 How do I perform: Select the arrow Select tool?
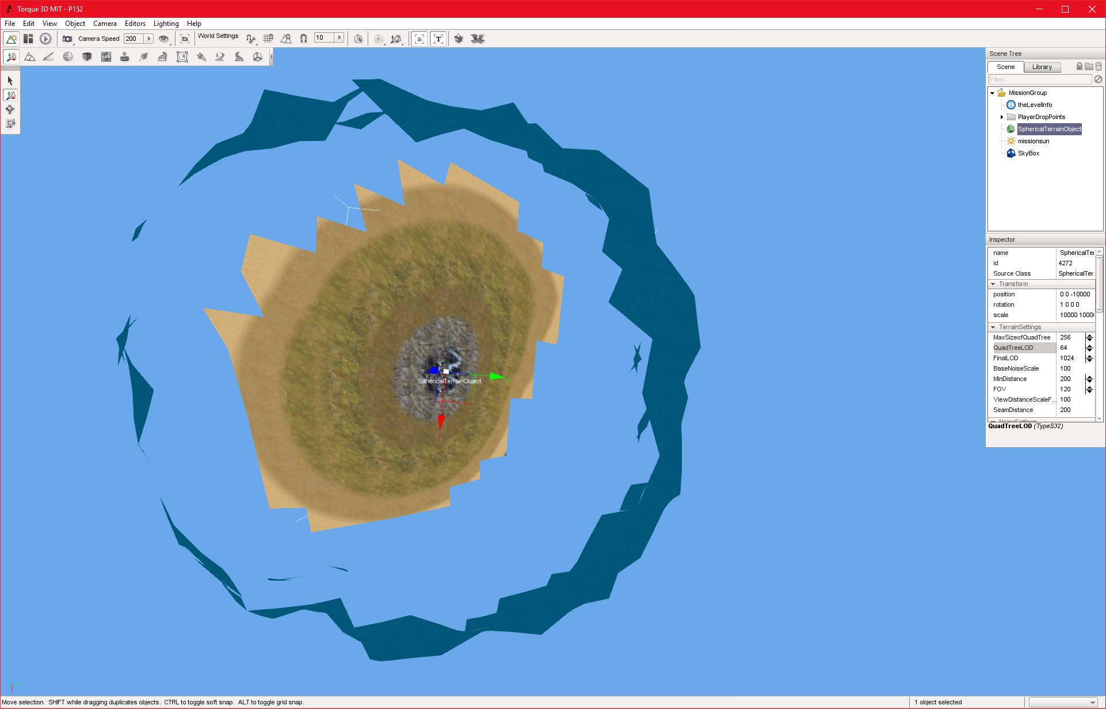[10, 81]
